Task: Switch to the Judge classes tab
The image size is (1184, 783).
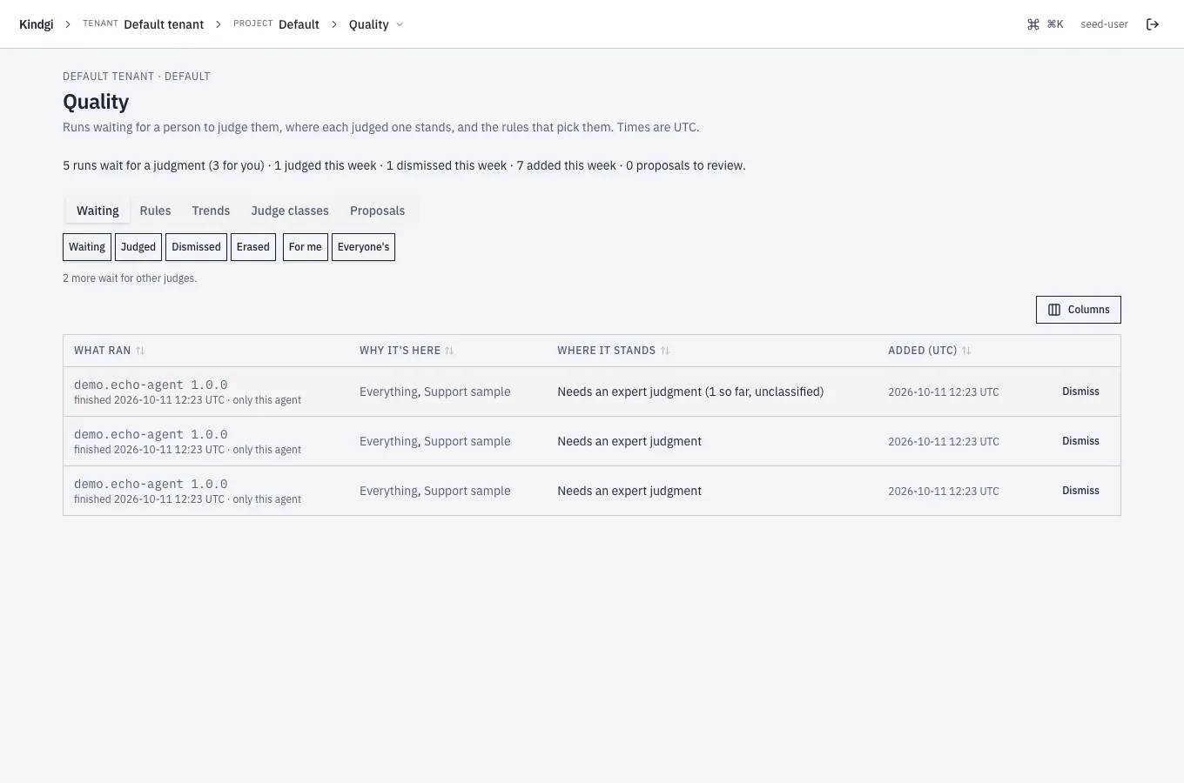Action: 290,211
